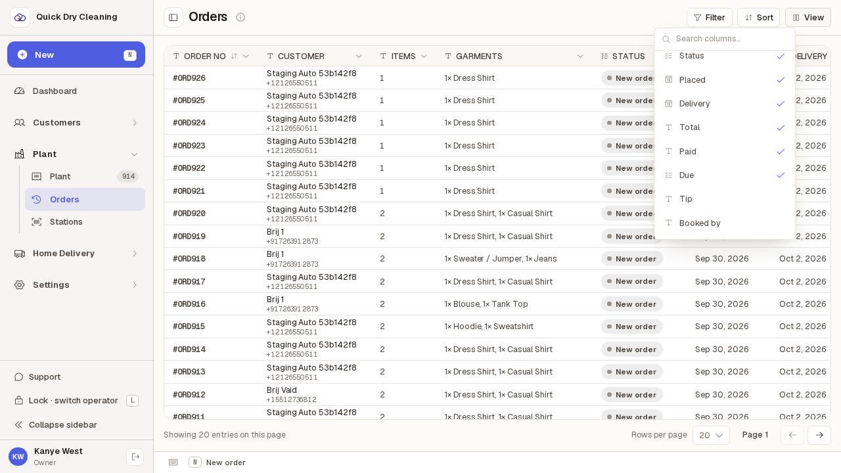Screen dimensions: 841x473
Task: Go to next page arrow
Action: (819, 435)
